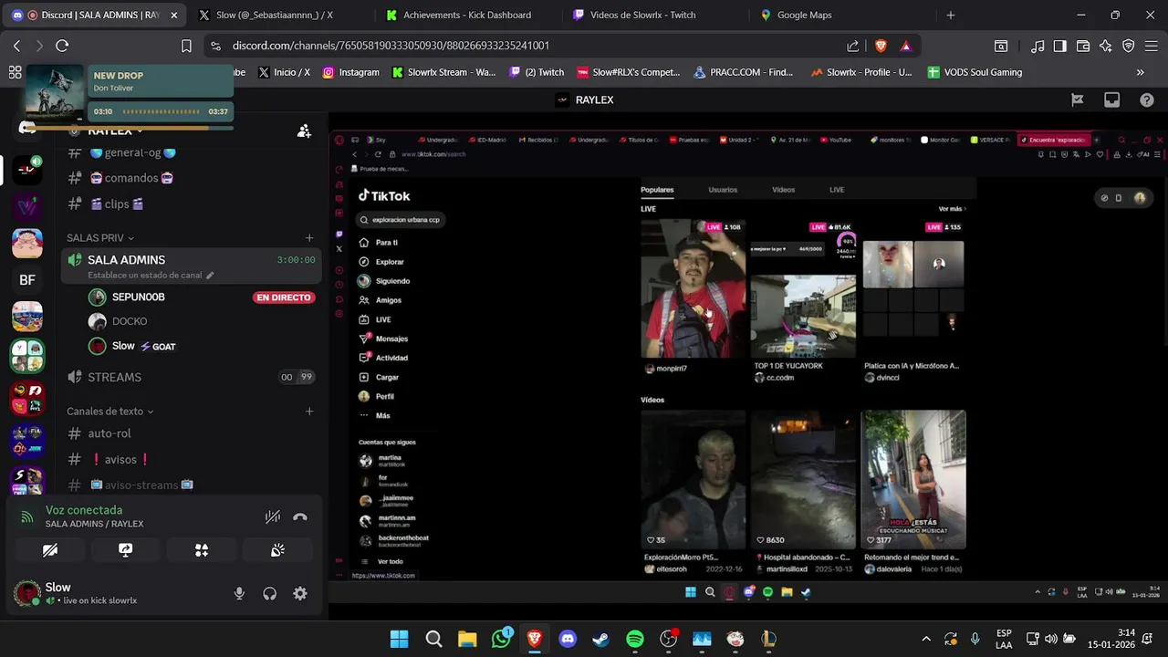
Task: Reload the Discord page
Action: [62, 46]
